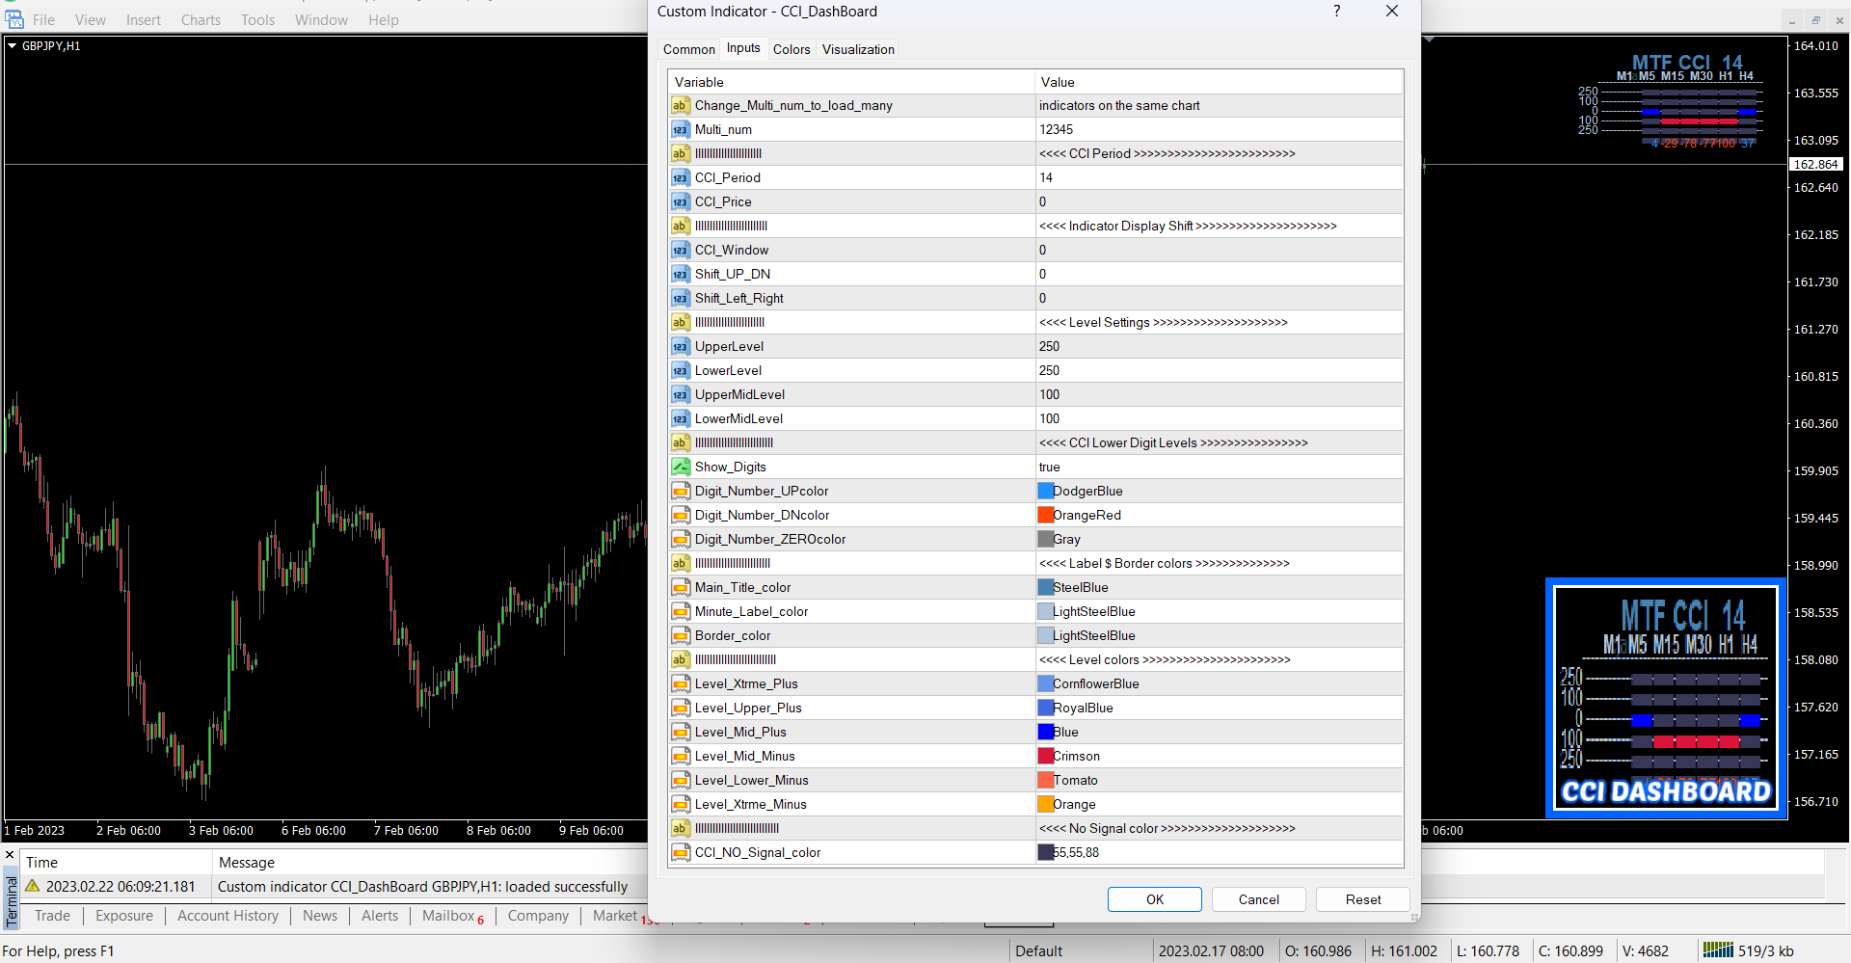The image size is (1851, 963).
Task: Click the Reset button
Action: (x=1362, y=899)
